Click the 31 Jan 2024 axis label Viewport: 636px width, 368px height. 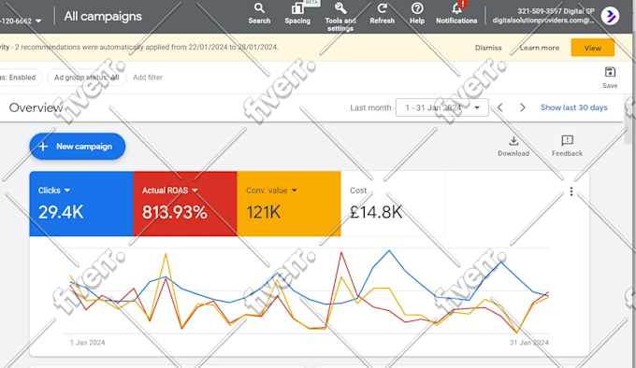529,343
